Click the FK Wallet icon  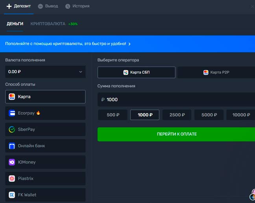[12, 195]
